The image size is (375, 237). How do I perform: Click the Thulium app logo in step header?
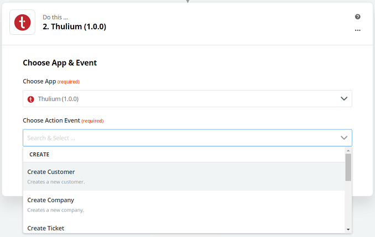(22, 22)
